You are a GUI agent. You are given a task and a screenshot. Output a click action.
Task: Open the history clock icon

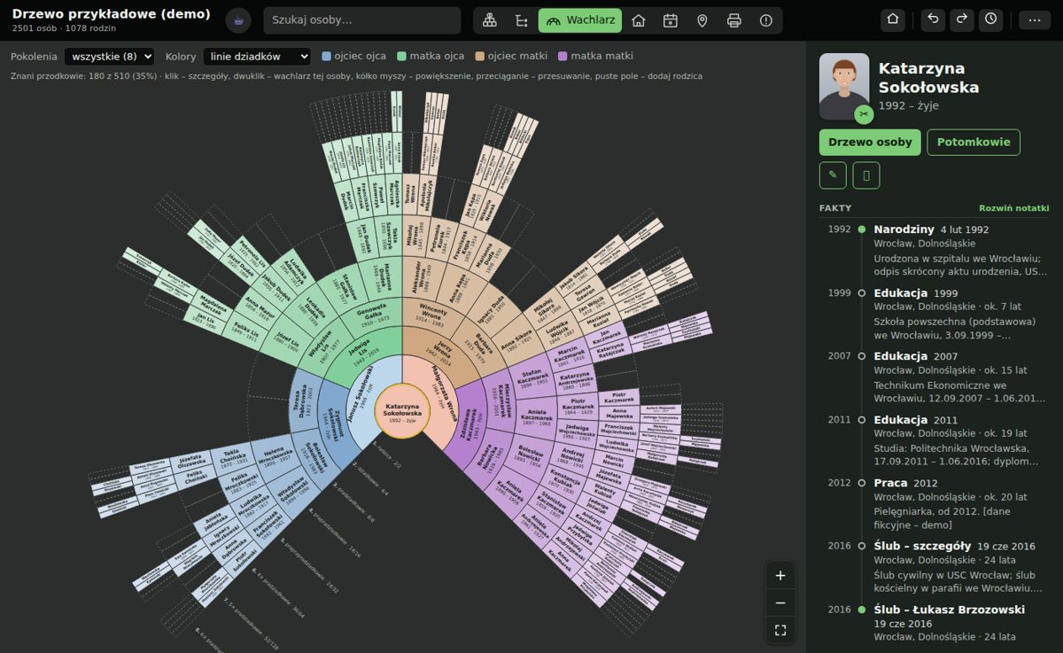(x=990, y=19)
